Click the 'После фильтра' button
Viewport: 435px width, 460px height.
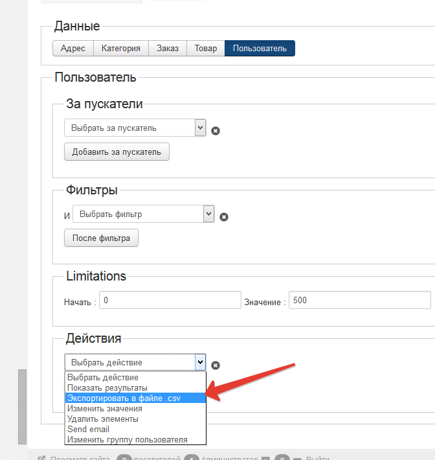[x=101, y=238]
